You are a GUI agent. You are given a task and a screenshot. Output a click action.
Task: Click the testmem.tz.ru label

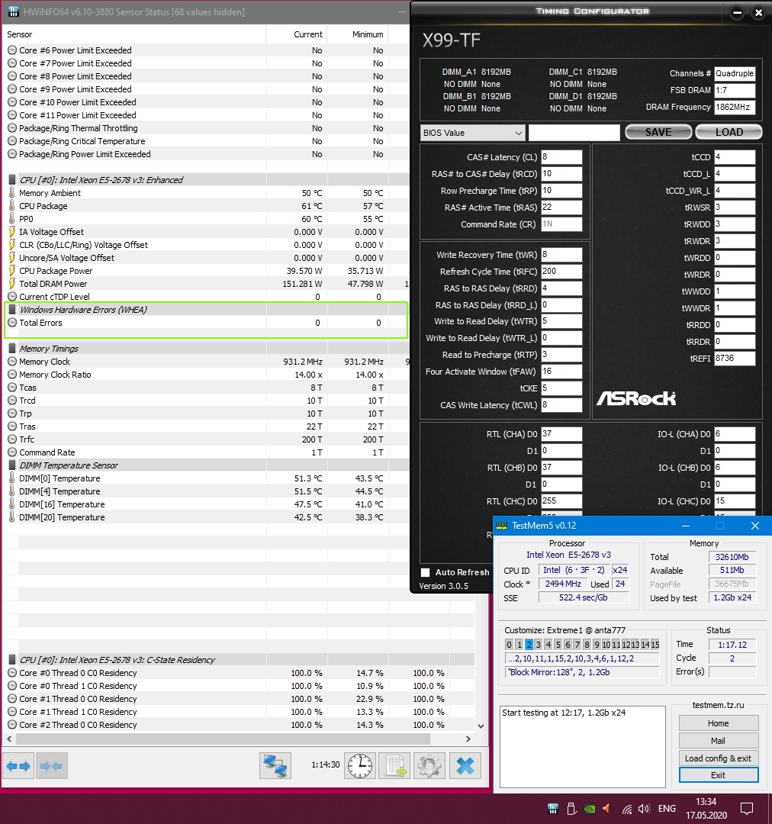point(718,705)
